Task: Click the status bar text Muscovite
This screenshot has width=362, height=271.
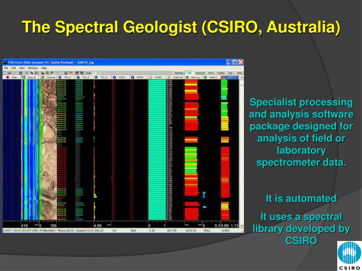Action: pyautogui.click(x=65, y=230)
